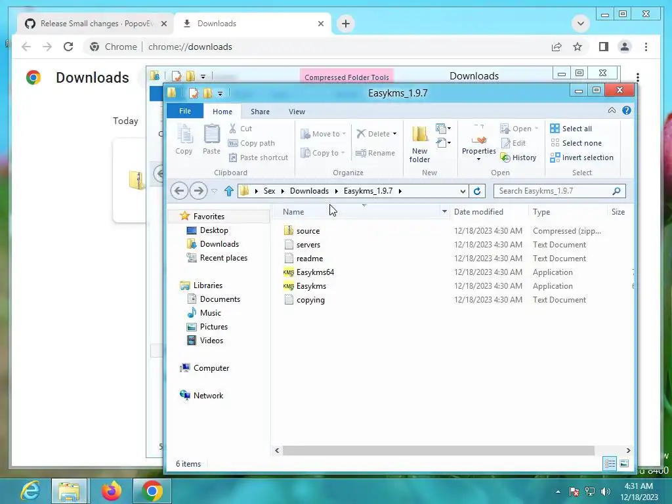Click Select none
Image resolution: width=672 pixels, height=504 pixels.
(576, 143)
